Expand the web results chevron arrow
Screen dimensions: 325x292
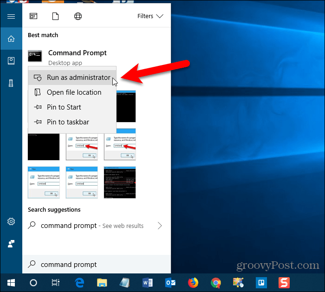[x=159, y=226]
